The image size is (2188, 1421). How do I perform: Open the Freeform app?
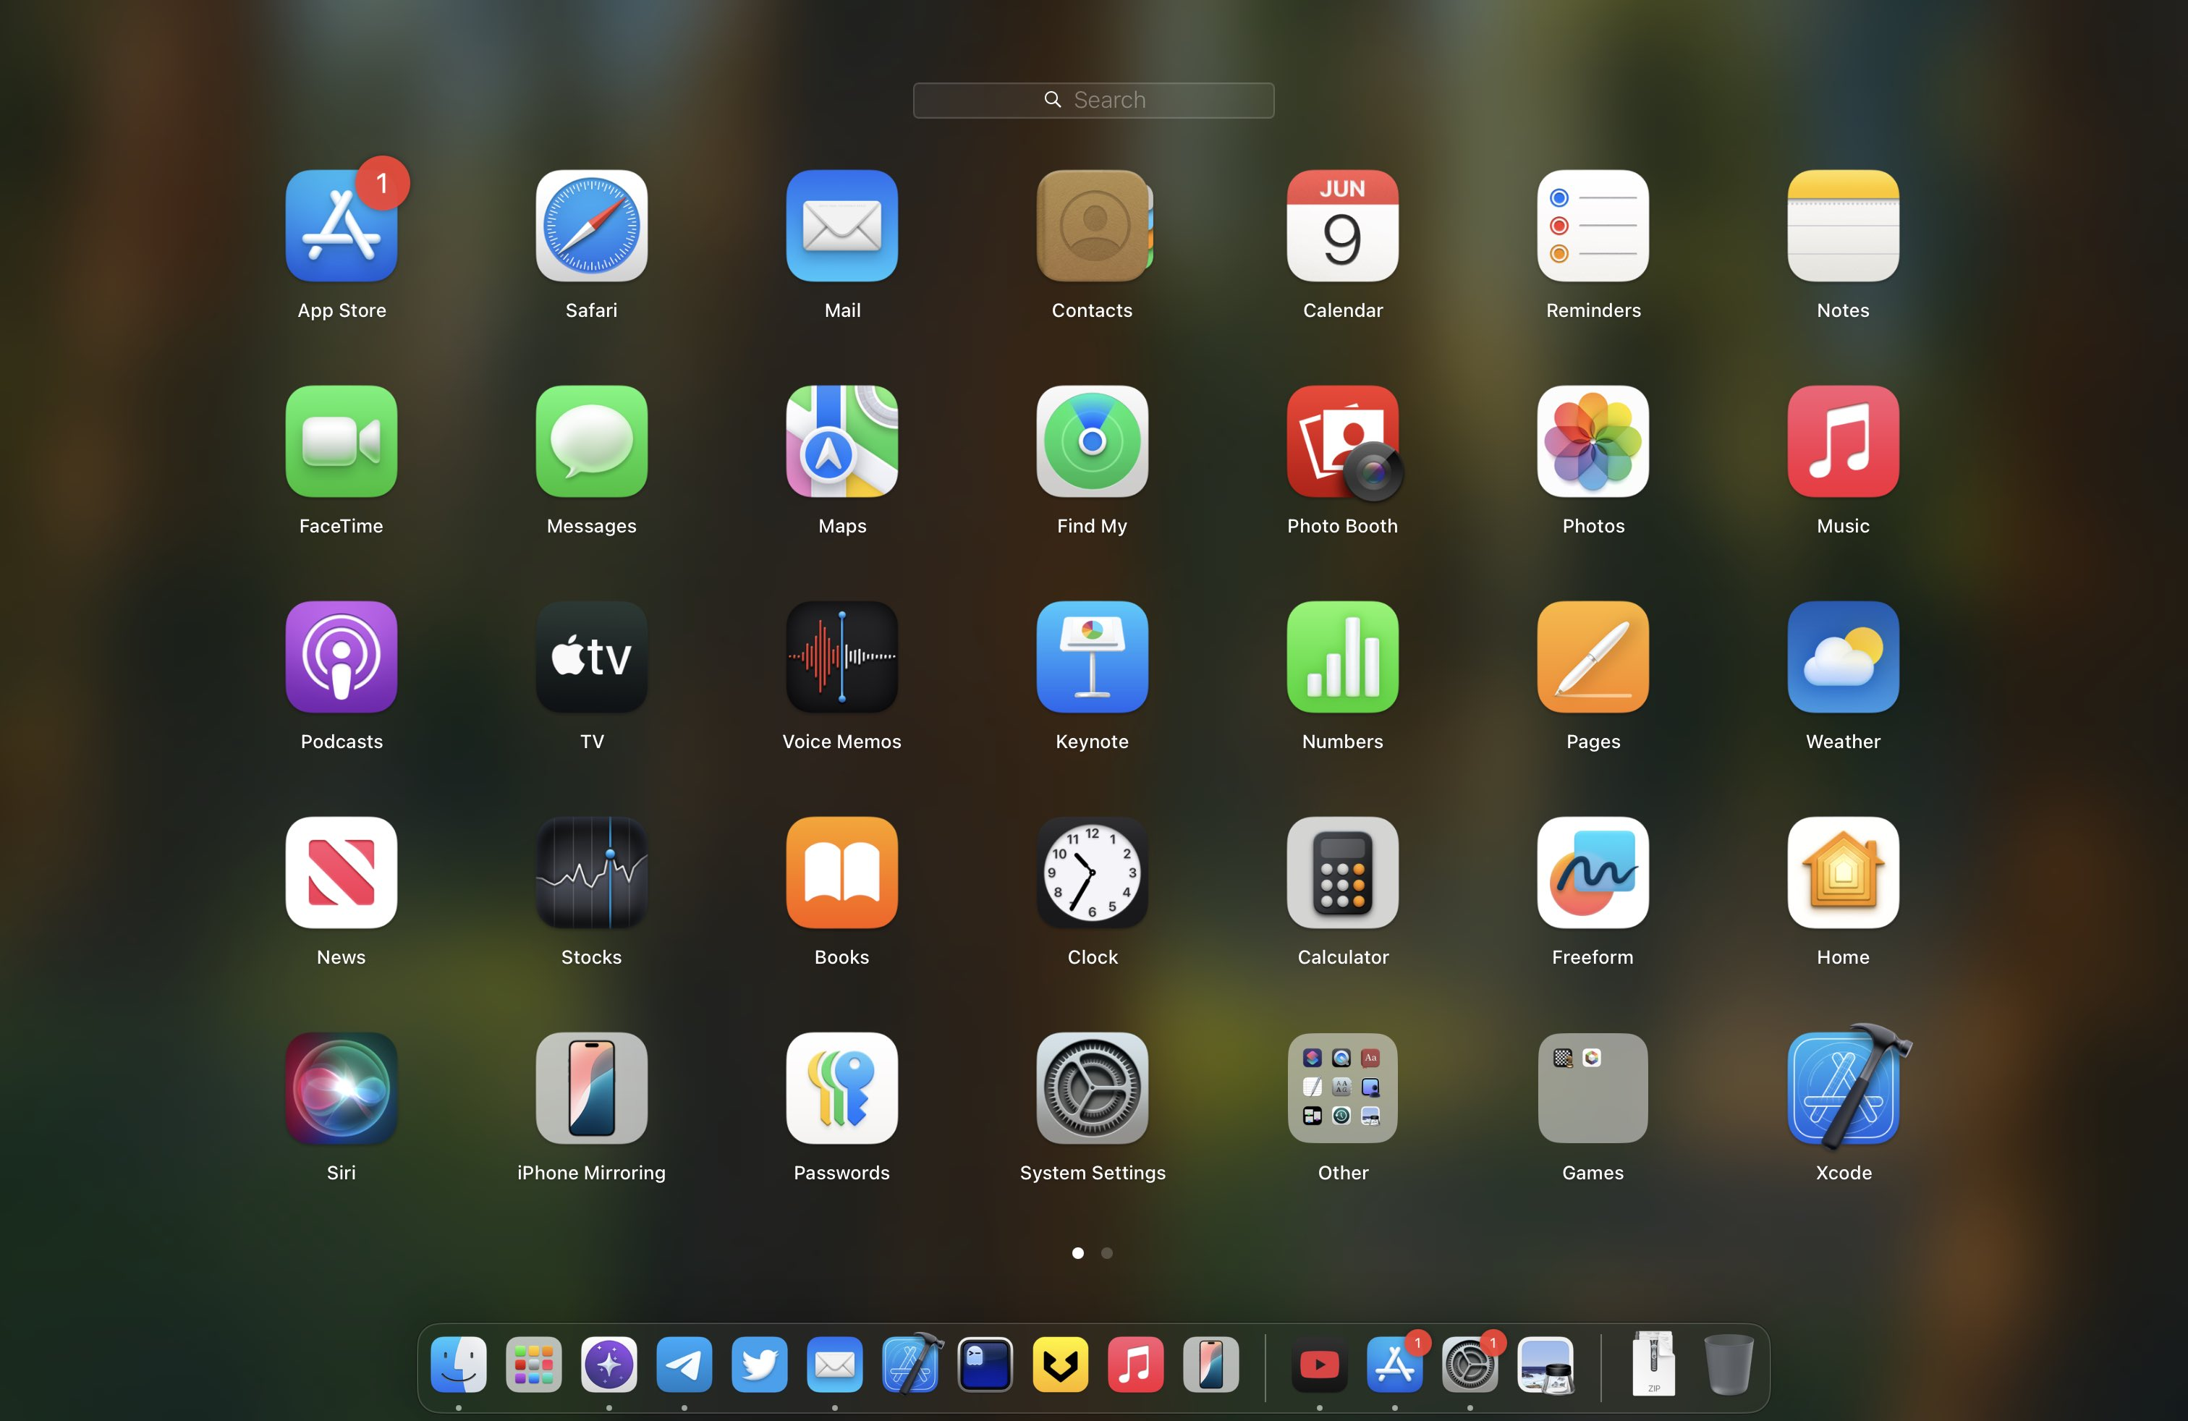coord(1593,873)
